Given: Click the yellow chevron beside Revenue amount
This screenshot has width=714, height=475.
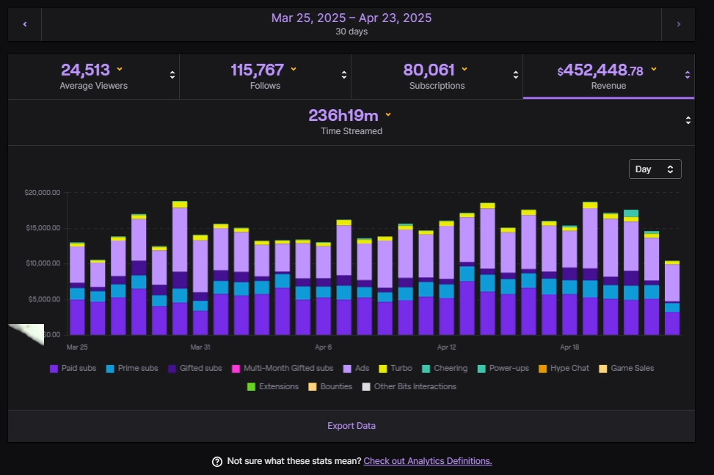Looking at the screenshot, I should (653, 70).
